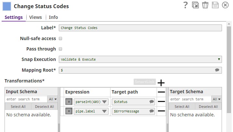The height and width of the screenshot is (132, 233).
Task: Toggle expression button for parseInt(603) row
Action: tap(69, 102)
